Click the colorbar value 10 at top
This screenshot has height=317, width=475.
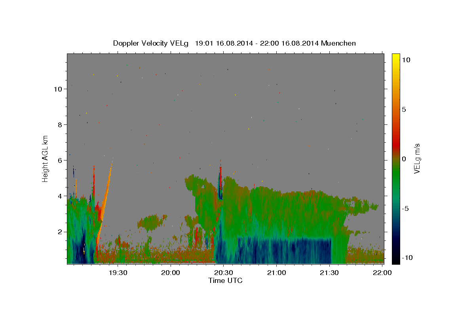[406, 59]
